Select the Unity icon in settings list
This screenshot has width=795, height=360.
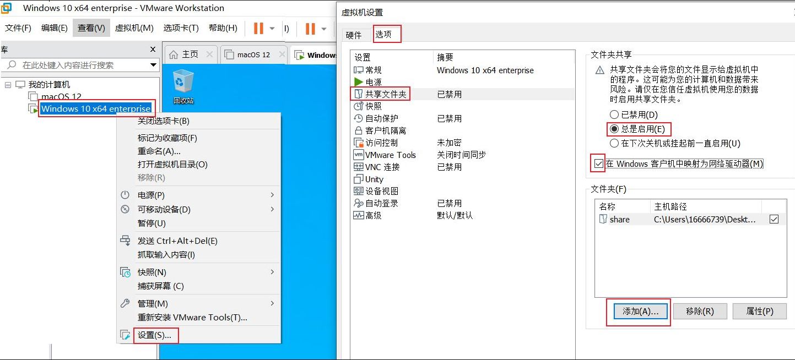pyautogui.click(x=359, y=179)
